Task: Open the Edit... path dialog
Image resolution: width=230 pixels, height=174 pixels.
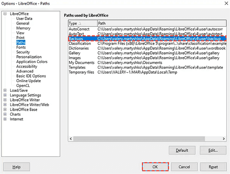Action: pyautogui.click(x=213, y=150)
